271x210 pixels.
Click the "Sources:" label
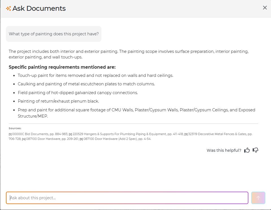15,128
